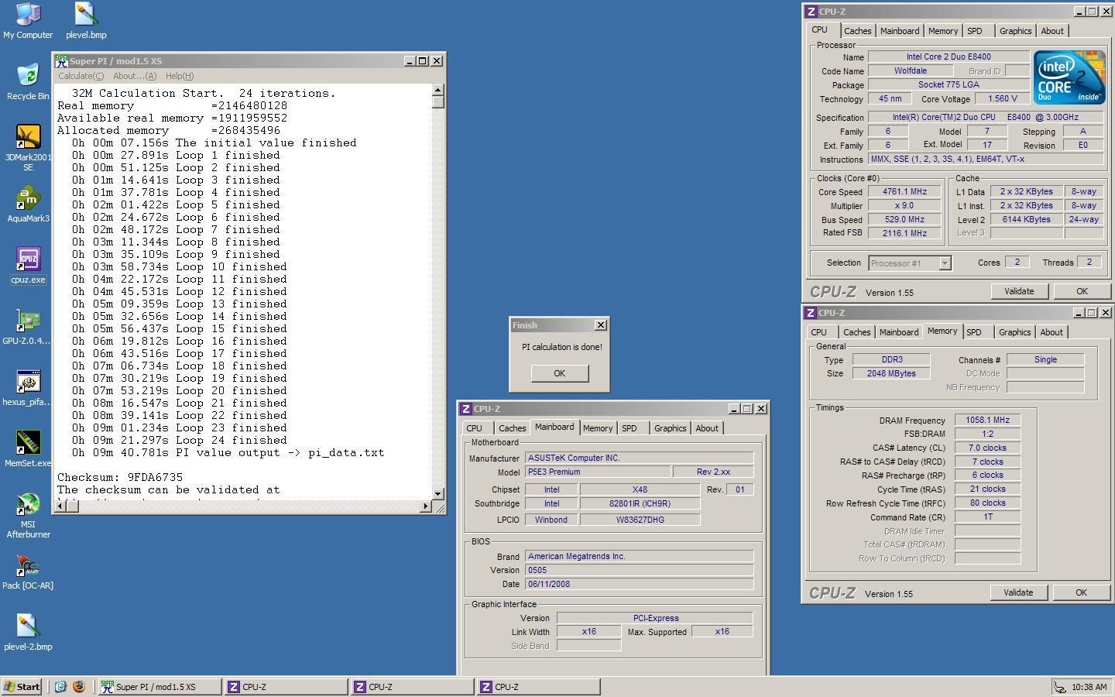Image resolution: width=1115 pixels, height=697 pixels.
Task: Open My Computer desktop icon
Action: (x=28, y=21)
